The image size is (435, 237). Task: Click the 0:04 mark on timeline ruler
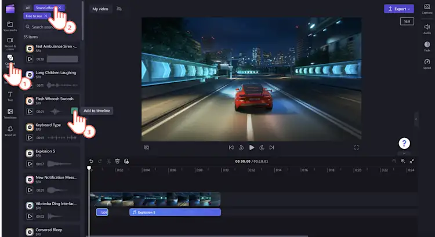coord(146,170)
